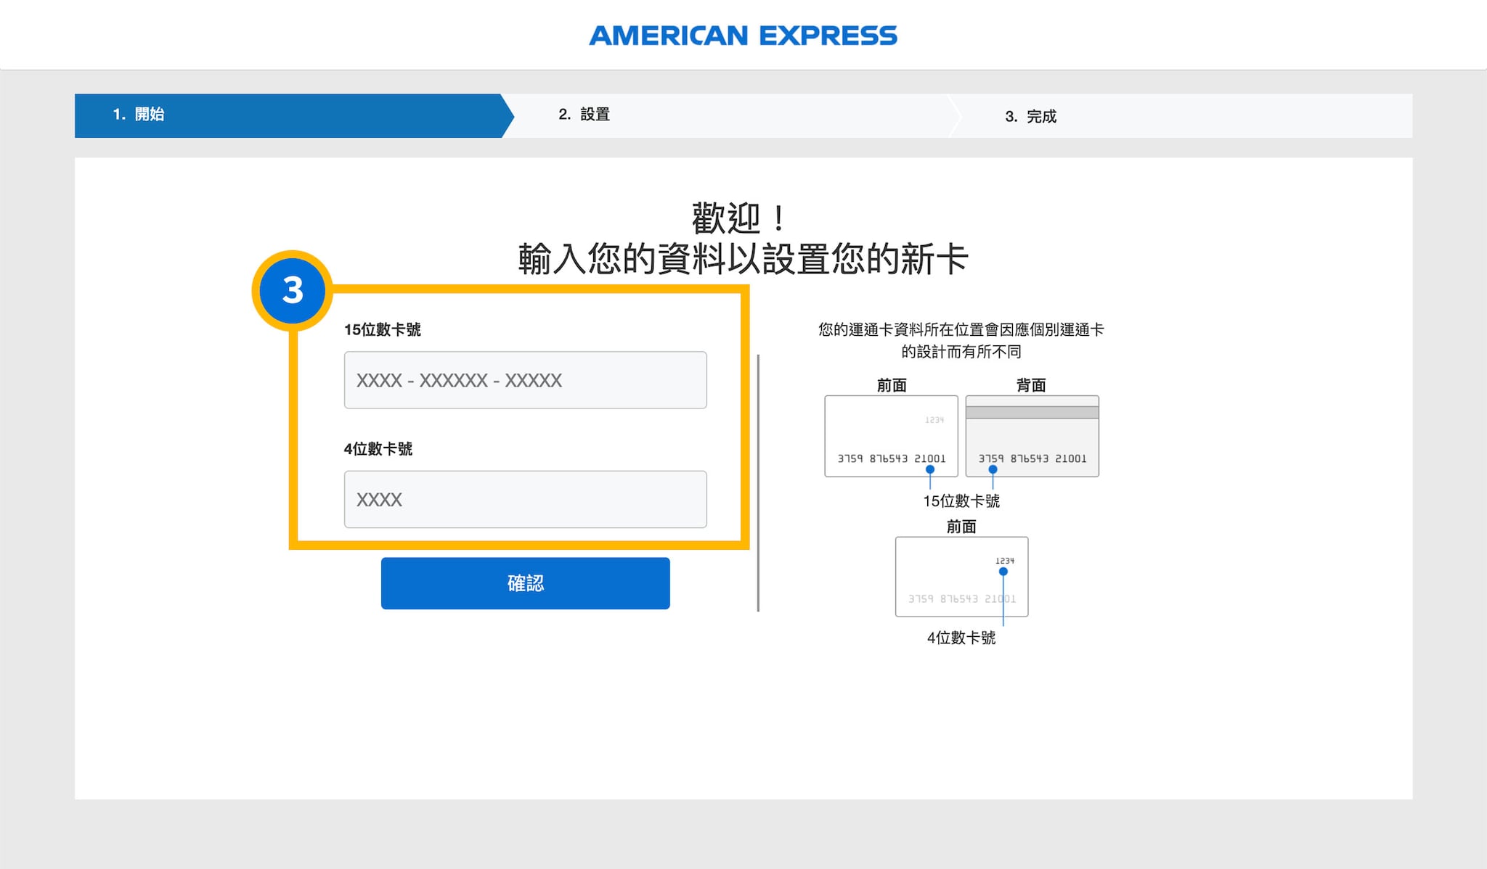Viewport: 1487px width, 869px height.
Task: Click the lower front card showing 1234
Action: pos(961,577)
